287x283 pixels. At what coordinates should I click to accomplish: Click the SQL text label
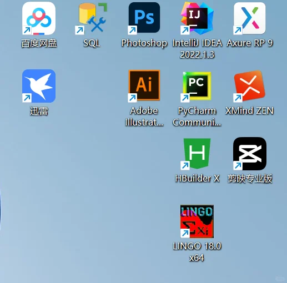coord(92,43)
